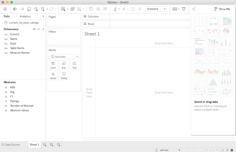
Task: Click the Presentation Mode icon
Action: pyautogui.click(x=184, y=9)
